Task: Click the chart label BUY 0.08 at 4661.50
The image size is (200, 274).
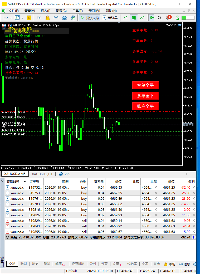Action: 14,123
